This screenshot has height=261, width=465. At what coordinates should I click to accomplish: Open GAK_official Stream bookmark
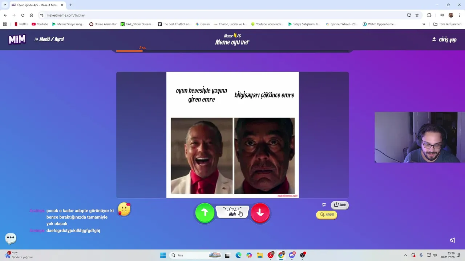pos(137,24)
